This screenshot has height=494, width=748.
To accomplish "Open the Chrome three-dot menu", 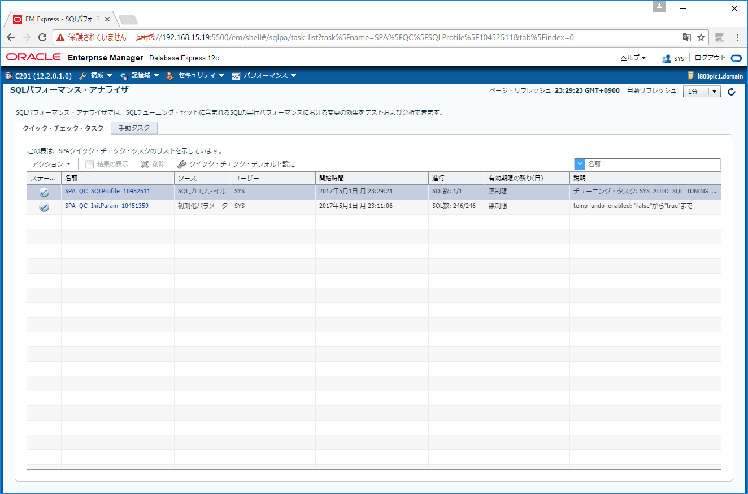I will pyautogui.click(x=737, y=37).
